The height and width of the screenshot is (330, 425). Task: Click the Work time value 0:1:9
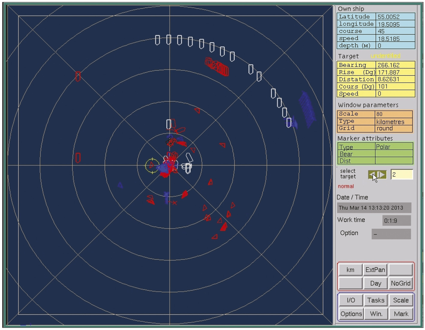(397, 221)
